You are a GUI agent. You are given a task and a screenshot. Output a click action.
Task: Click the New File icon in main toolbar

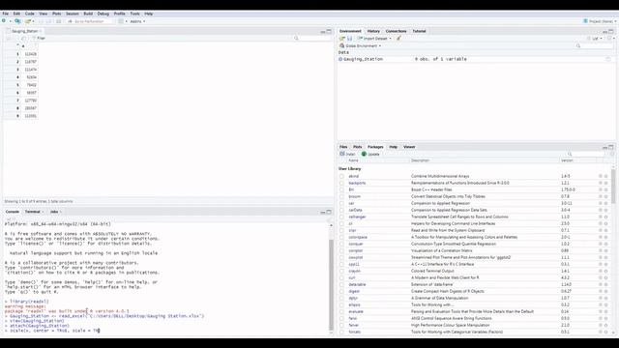[x=4, y=21]
